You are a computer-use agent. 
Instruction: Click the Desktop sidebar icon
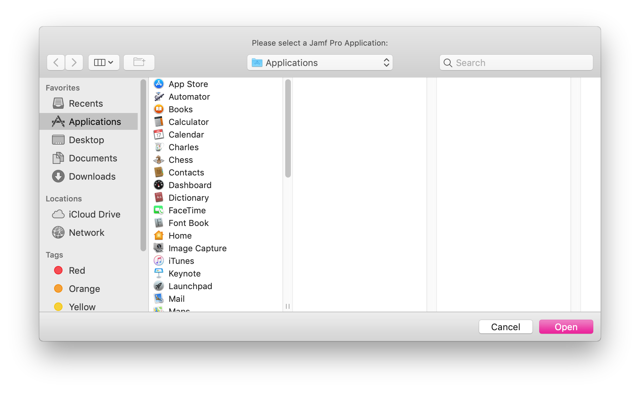(x=58, y=140)
